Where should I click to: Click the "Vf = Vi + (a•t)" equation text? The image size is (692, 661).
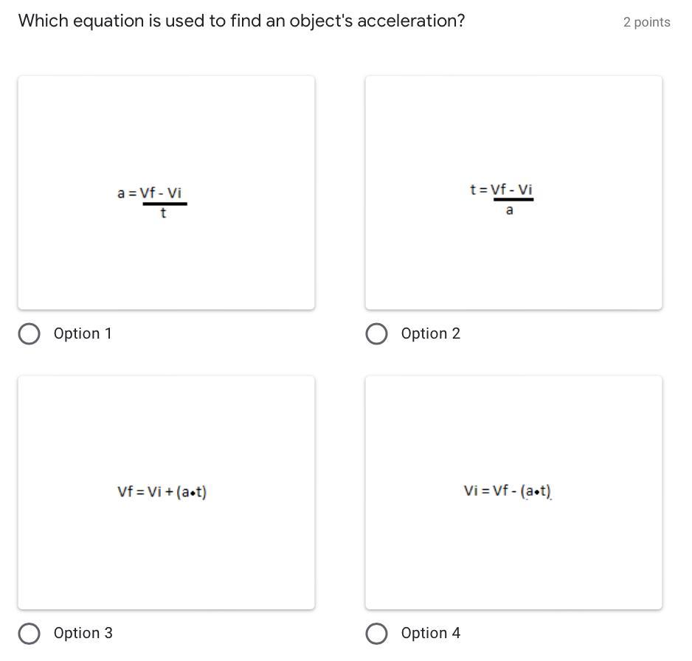coord(162,491)
